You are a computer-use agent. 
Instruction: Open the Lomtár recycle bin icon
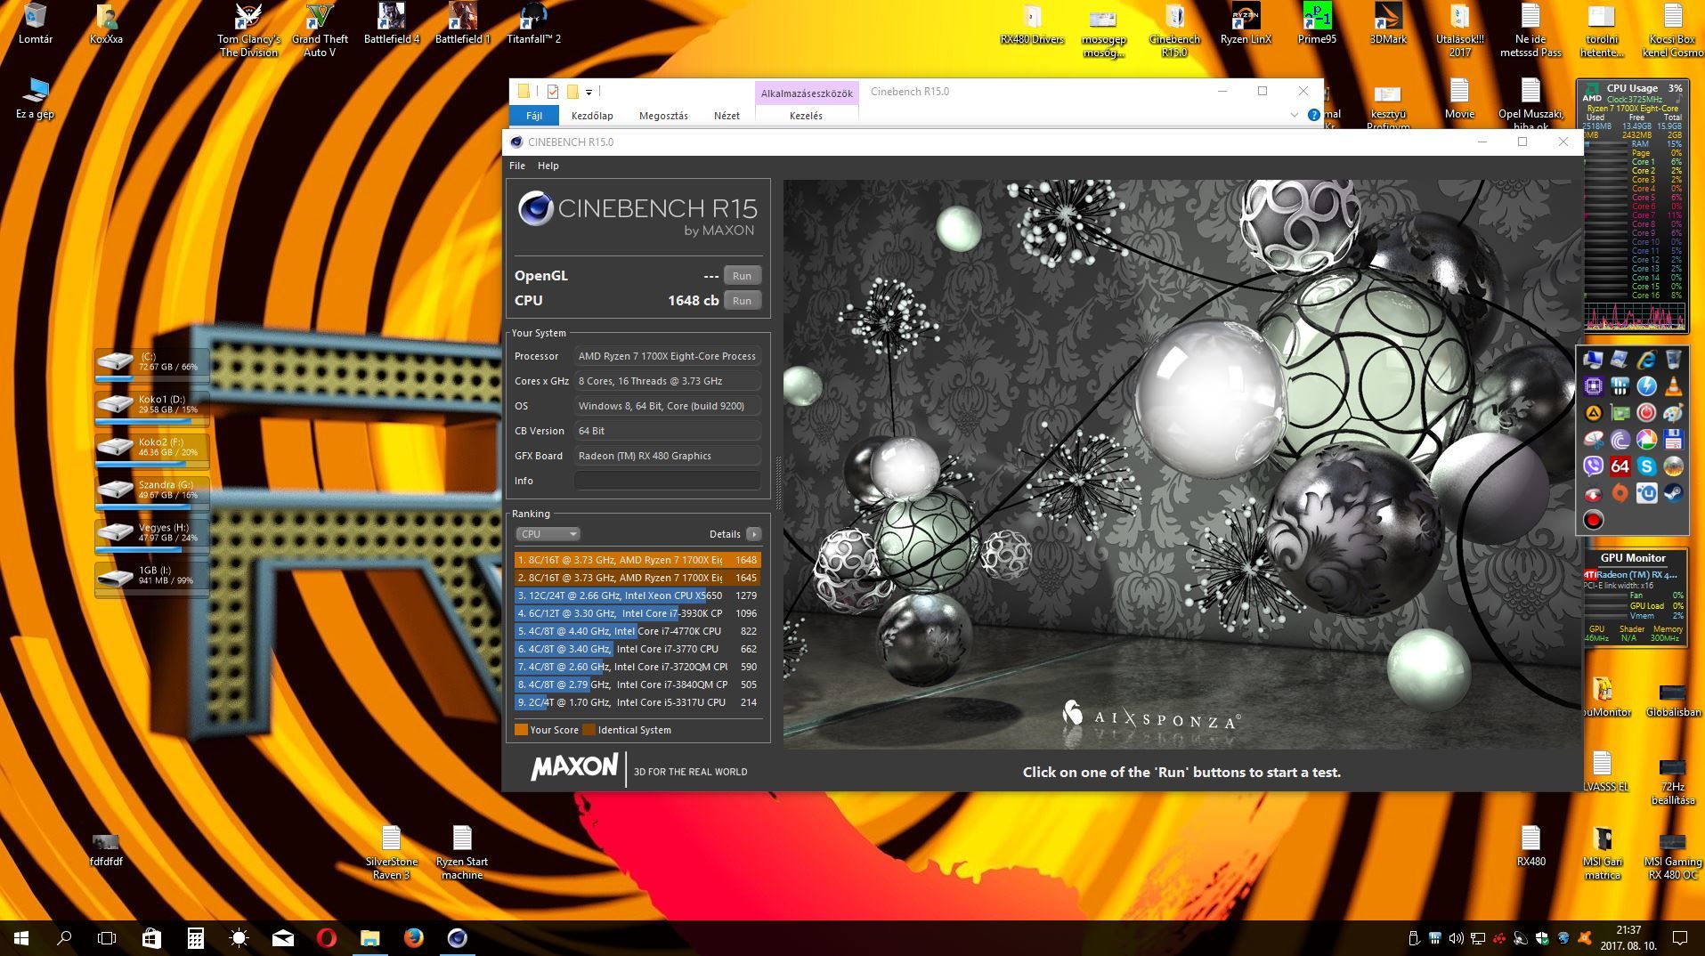point(36,25)
